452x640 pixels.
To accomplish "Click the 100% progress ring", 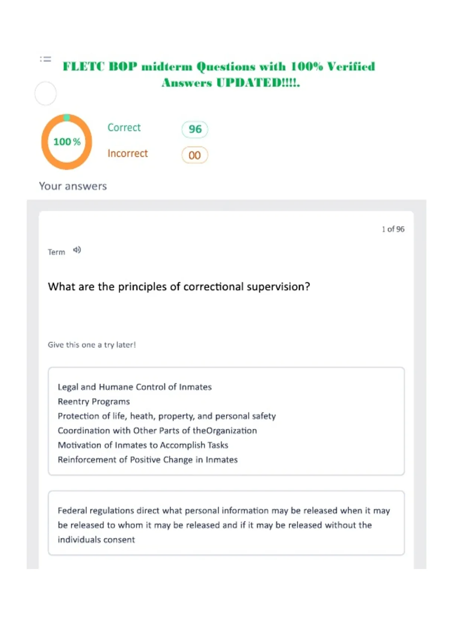I will click(67, 142).
